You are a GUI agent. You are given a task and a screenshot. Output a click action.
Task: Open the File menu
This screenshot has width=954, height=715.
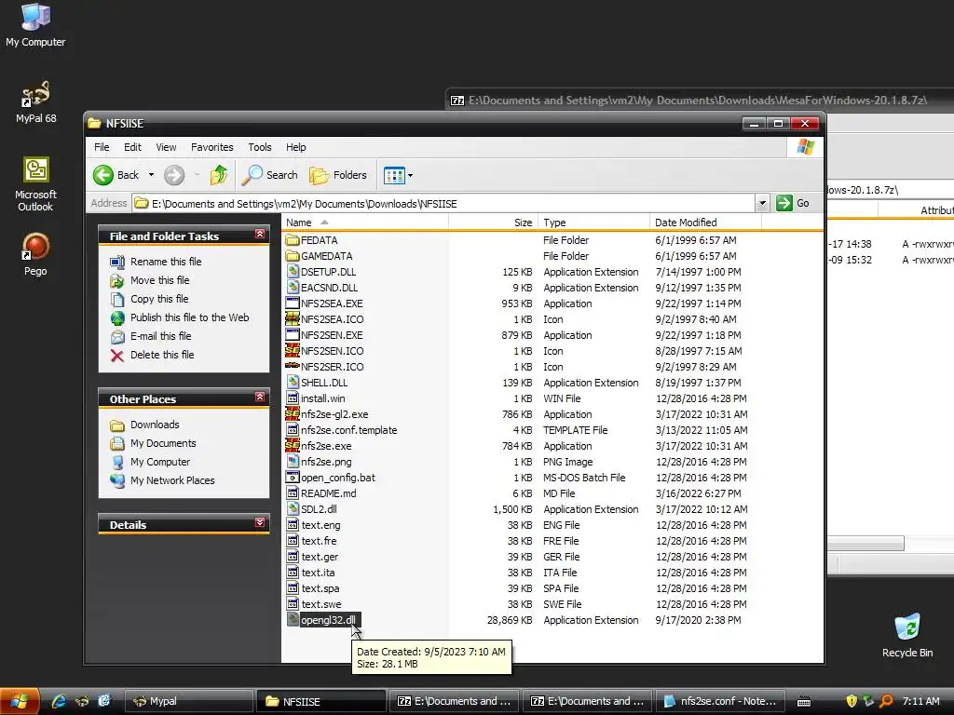[102, 147]
